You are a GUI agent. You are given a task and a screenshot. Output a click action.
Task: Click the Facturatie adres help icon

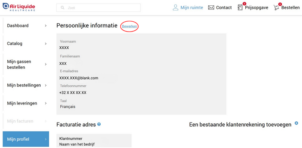pyautogui.click(x=99, y=124)
